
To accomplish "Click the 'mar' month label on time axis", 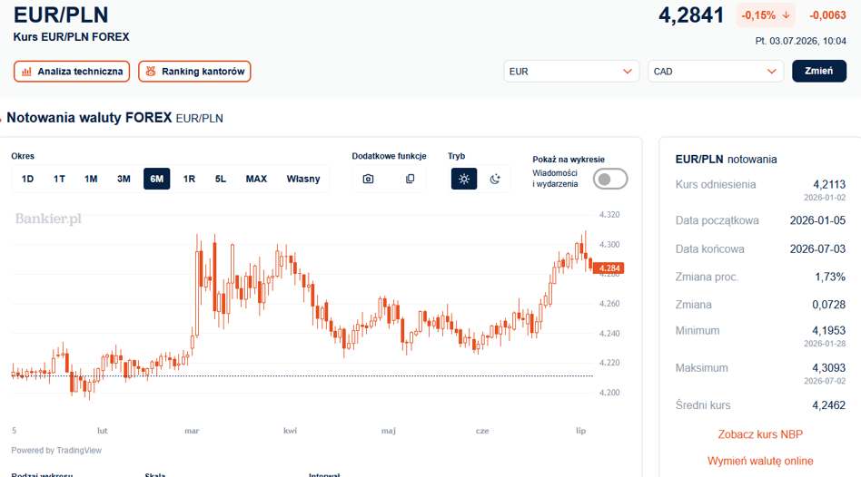I will [192, 431].
